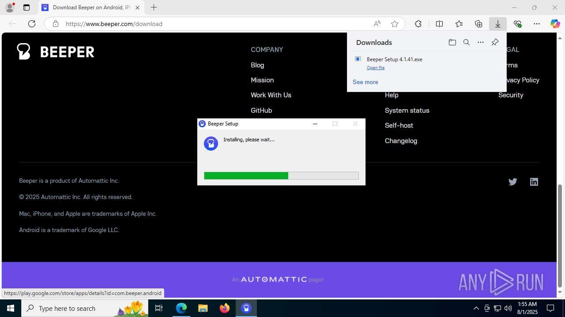Open the System status link
565x317 pixels.
pos(407,111)
